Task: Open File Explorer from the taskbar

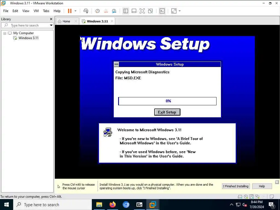Action: 99,205
